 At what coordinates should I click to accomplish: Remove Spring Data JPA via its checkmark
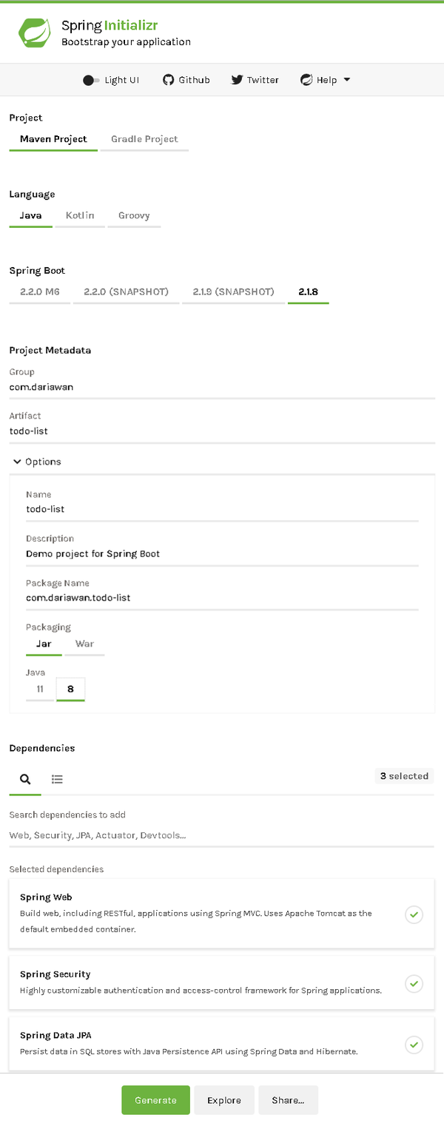point(414,1045)
